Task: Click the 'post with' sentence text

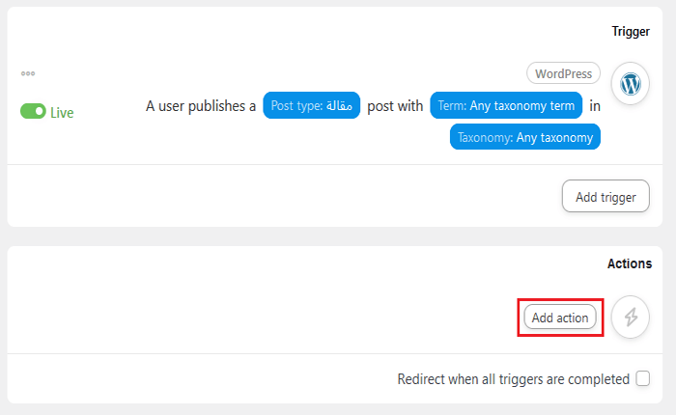Action: coord(395,106)
